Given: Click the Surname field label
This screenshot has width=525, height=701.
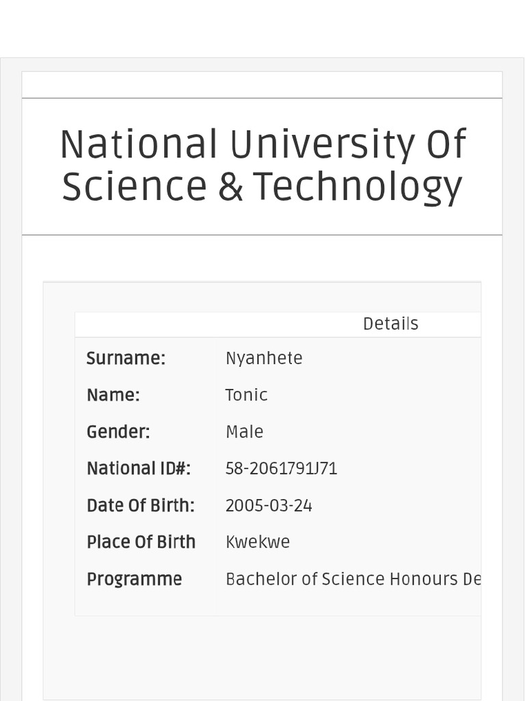Looking at the screenshot, I should [x=126, y=358].
